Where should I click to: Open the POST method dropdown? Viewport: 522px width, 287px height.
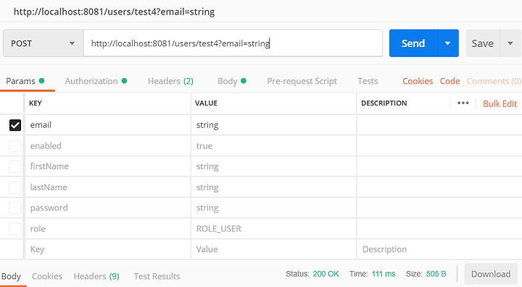[43, 43]
